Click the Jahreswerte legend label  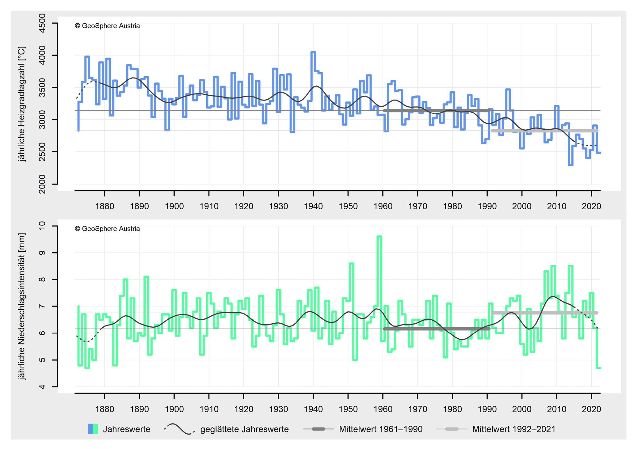[x=126, y=429]
